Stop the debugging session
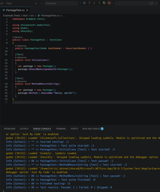This screenshot has width=160, height=192. point(109,3)
